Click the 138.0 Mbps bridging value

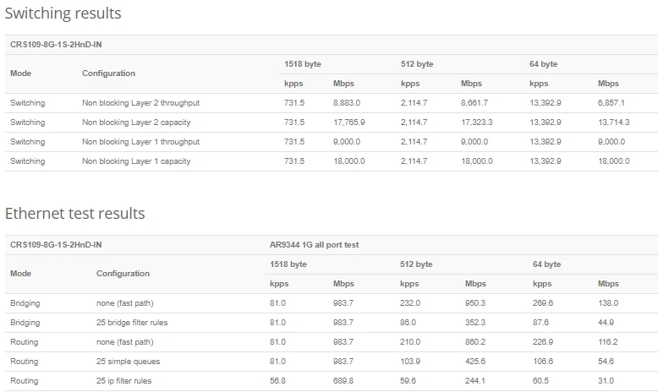point(608,303)
